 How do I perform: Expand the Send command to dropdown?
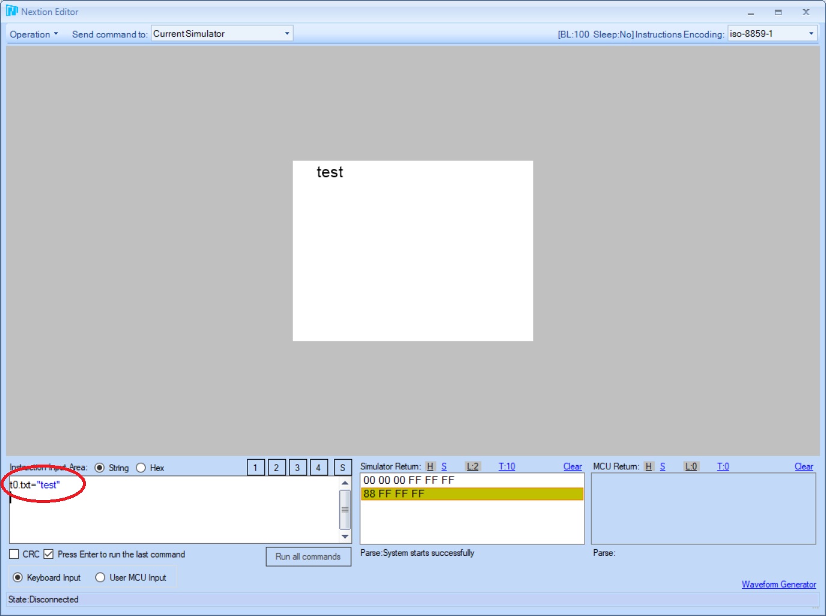[287, 34]
